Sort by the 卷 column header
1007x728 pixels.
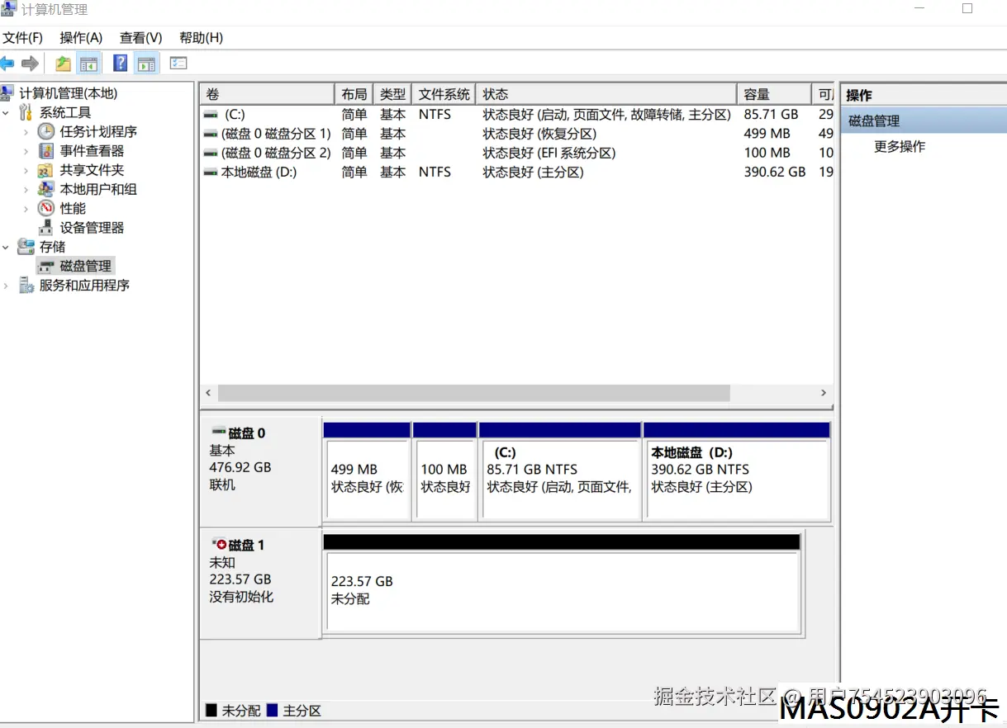click(x=267, y=94)
